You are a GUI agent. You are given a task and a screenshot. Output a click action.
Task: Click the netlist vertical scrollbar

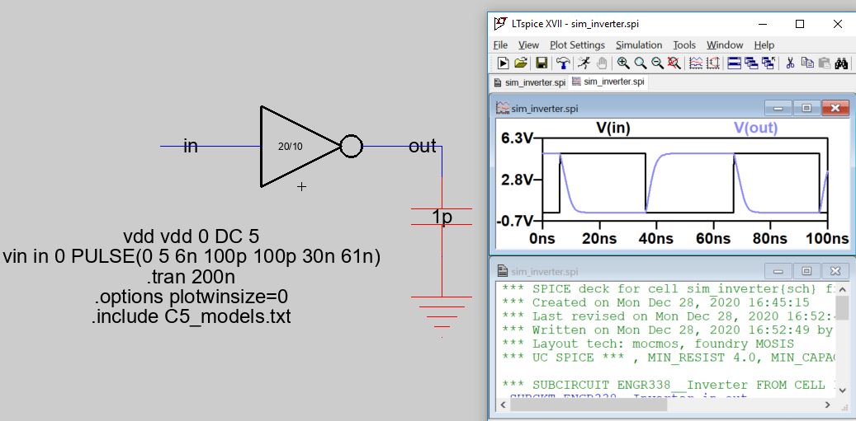coord(842,340)
